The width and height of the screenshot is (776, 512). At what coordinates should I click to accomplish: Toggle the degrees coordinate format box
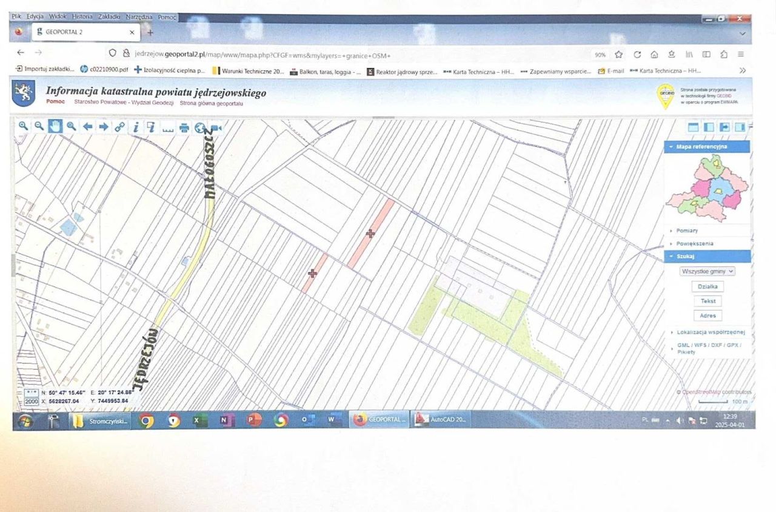click(32, 393)
